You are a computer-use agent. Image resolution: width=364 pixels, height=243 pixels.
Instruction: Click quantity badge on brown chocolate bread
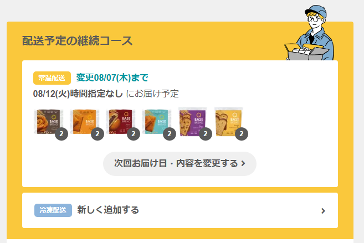click(x=61, y=134)
